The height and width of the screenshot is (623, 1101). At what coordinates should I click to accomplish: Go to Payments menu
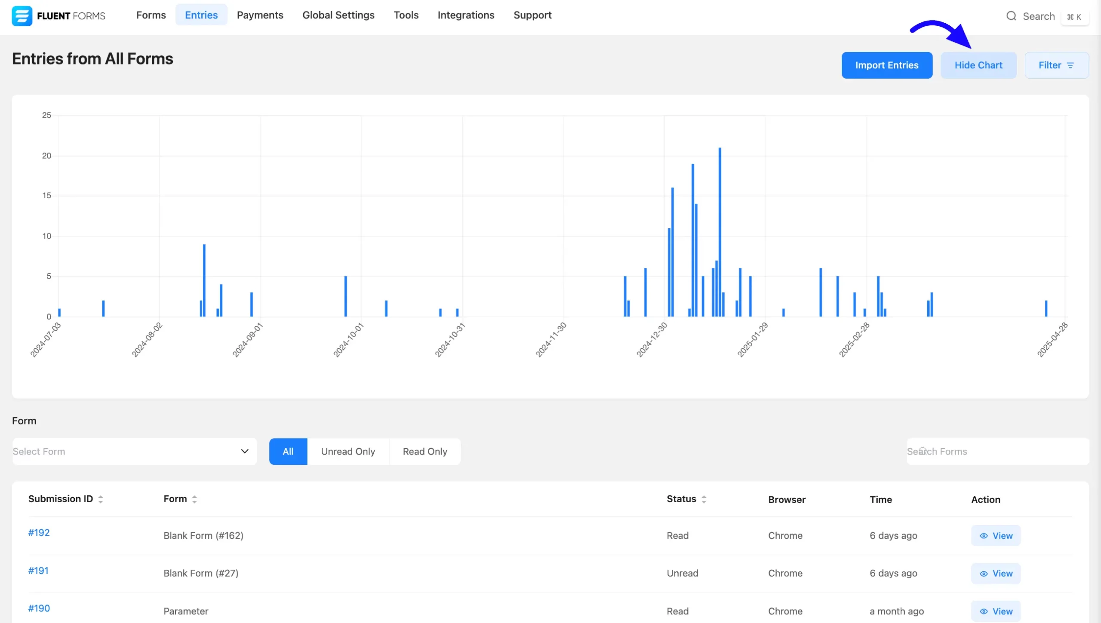pyautogui.click(x=260, y=15)
